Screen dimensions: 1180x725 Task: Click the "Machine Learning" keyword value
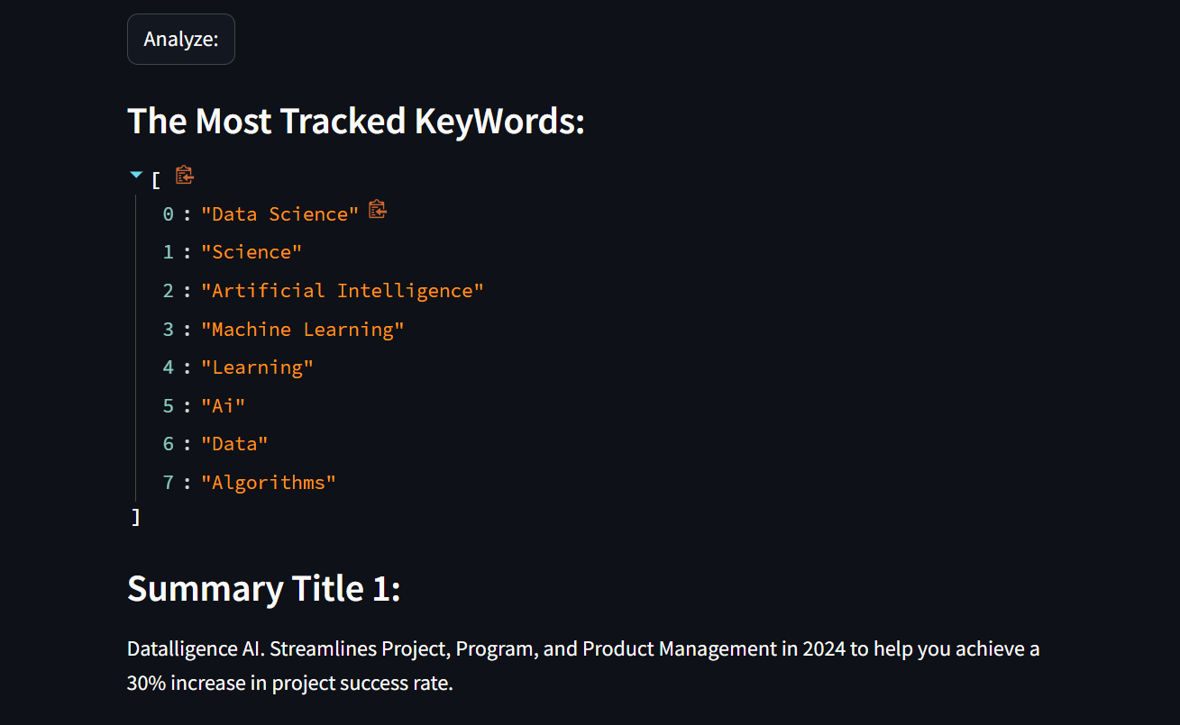303,330
